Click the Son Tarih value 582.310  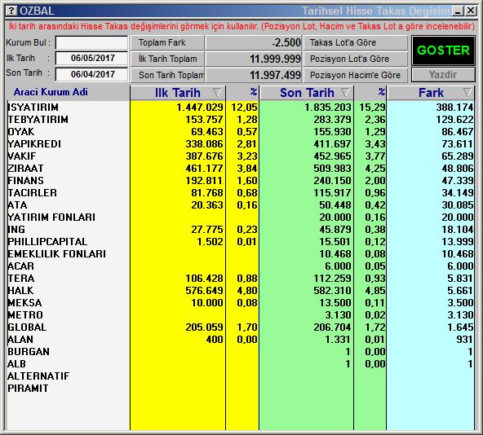coord(332,291)
